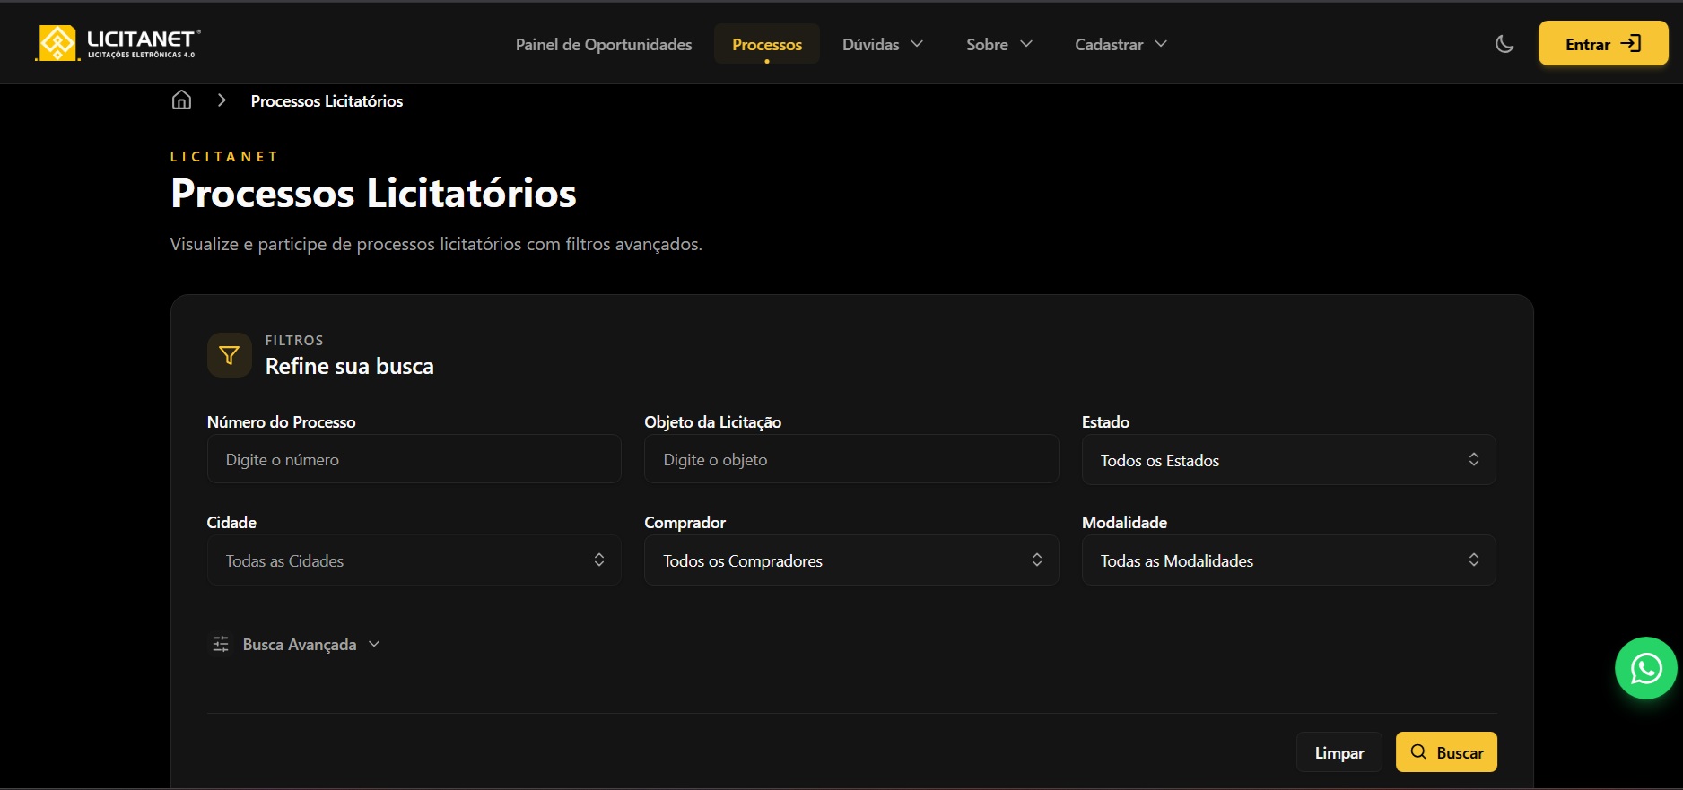Screen dimensions: 1683x790
Task: Open the Estado dropdown
Action: (1288, 460)
